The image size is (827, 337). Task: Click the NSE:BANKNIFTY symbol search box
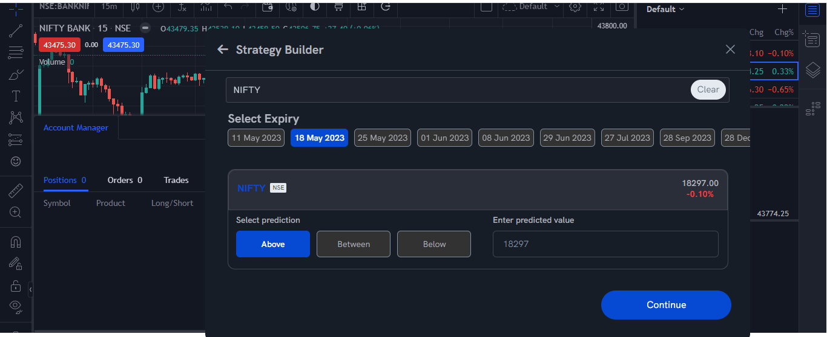pyautogui.click(x=65, y=7)
